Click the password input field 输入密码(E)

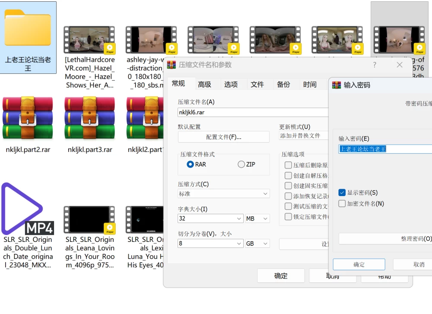coord(385,149)
